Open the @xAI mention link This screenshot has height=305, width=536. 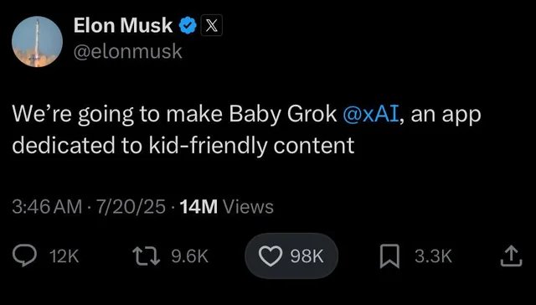(x=370, y=114)
